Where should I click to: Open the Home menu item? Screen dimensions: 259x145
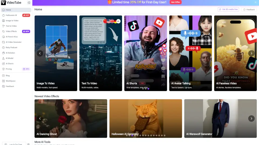click(16, 10)
